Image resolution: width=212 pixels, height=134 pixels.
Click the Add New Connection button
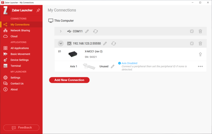coord(69,80)
